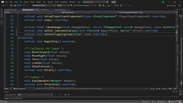The width and height of the screenshot is (183, 103).
Task: Open the Extensions menu
Action: point(64,2)
